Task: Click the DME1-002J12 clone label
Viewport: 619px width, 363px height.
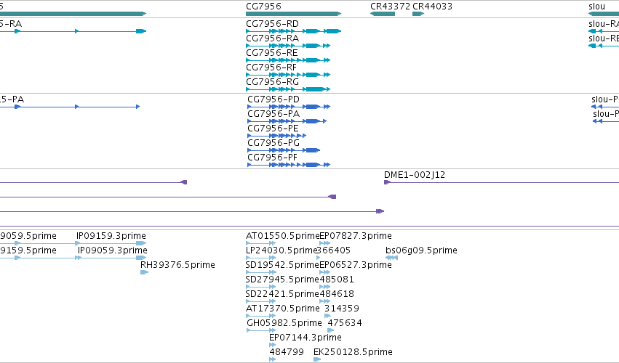Action: tap(415, 175)
